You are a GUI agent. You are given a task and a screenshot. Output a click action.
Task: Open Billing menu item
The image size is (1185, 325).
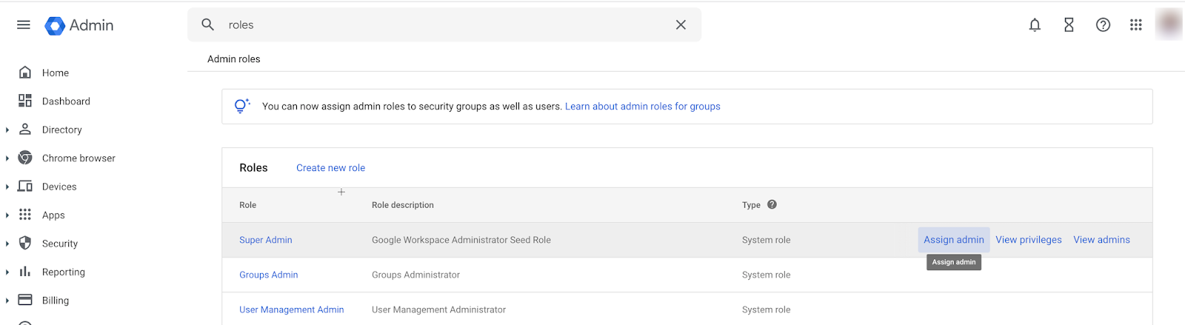56,301
